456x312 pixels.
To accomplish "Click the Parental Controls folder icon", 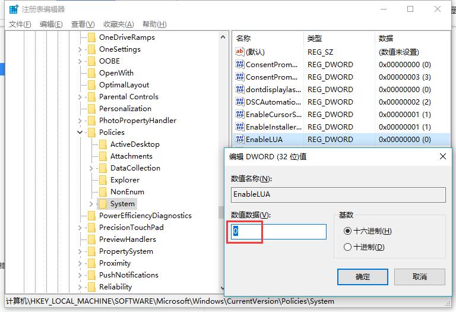I will [91, 97].
